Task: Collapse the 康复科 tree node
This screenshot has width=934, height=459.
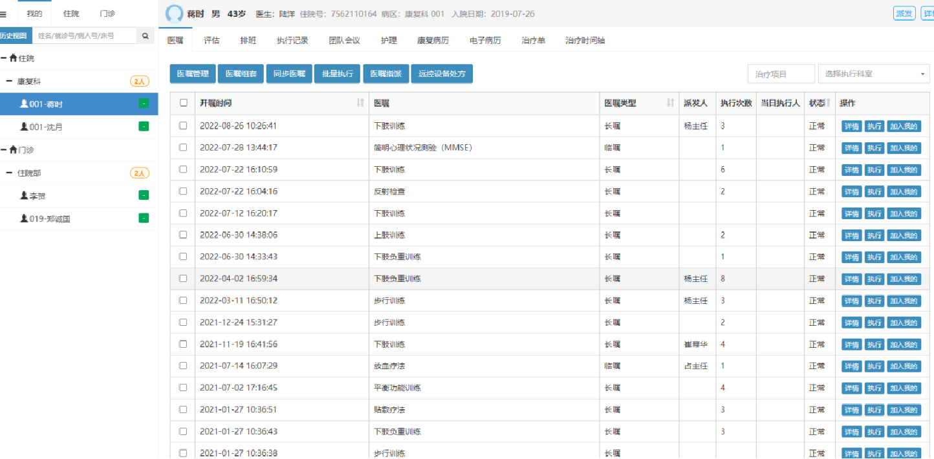Action: coord(10,81)
